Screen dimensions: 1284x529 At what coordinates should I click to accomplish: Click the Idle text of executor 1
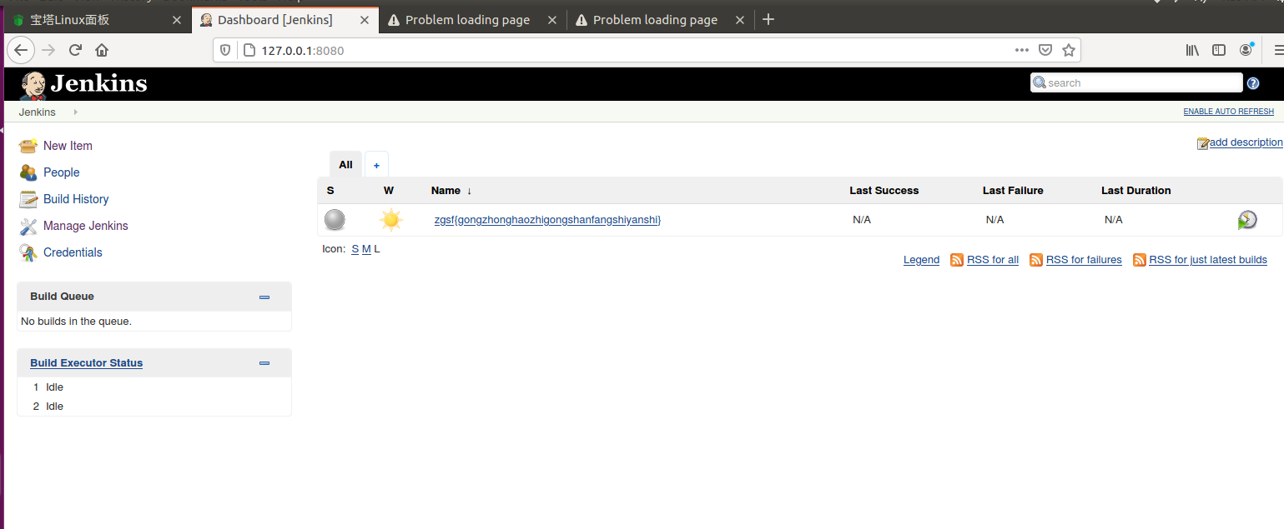[55, 387]
